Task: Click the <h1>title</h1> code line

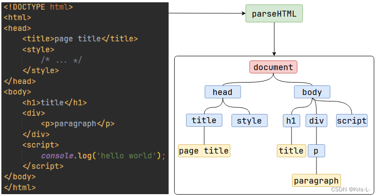Action: (x=54, y=103)
